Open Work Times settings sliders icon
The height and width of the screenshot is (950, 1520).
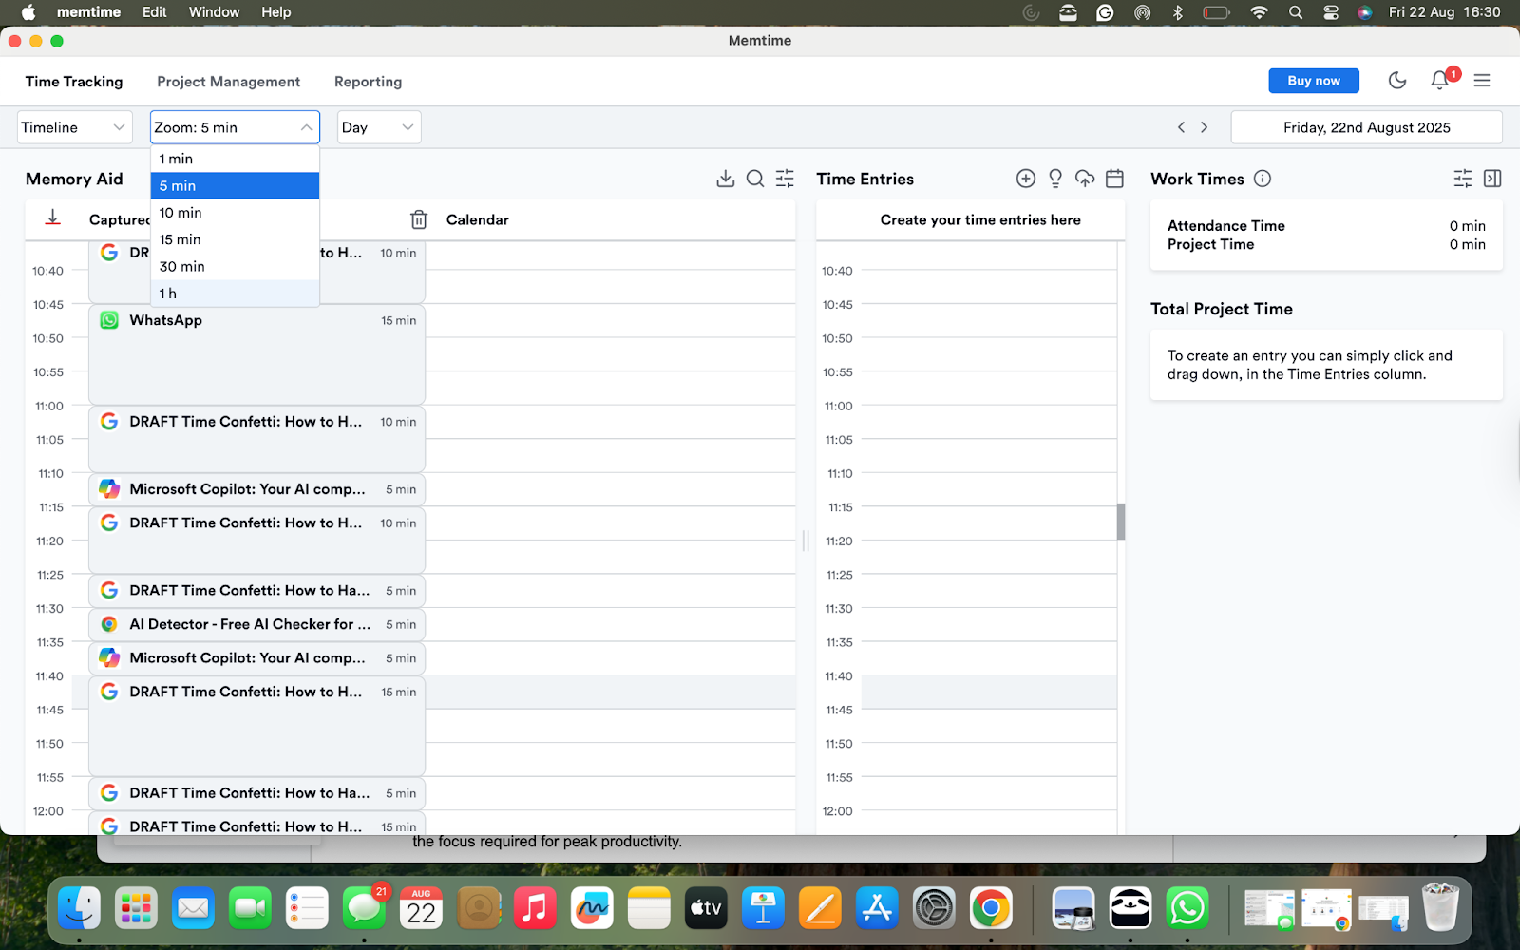(x=1463, y=179)
